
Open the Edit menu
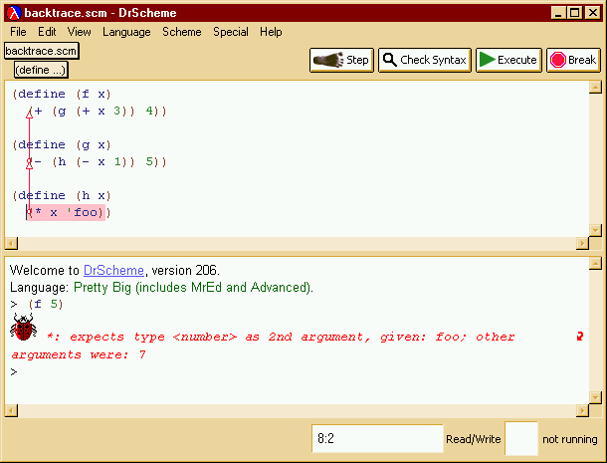tap(47, 32)
